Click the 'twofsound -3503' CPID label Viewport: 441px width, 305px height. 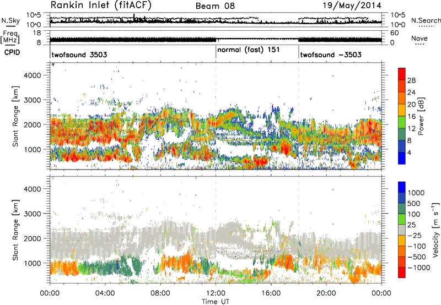tap(331, 55)
